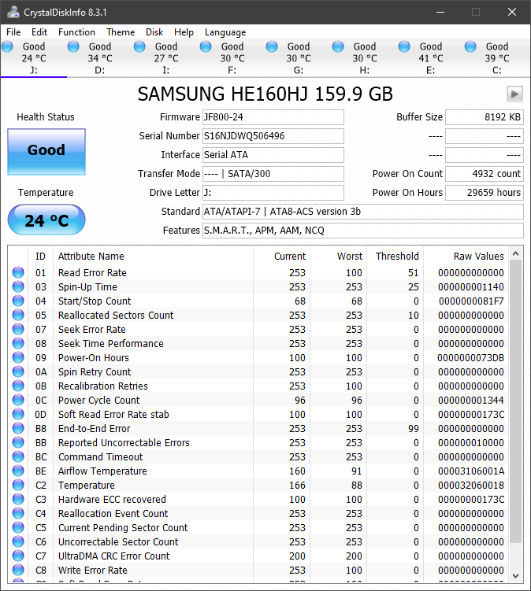This screenshot has height=591, width=531.
Task: Switch to the E: drive at 41 °C
Action: 431,58
